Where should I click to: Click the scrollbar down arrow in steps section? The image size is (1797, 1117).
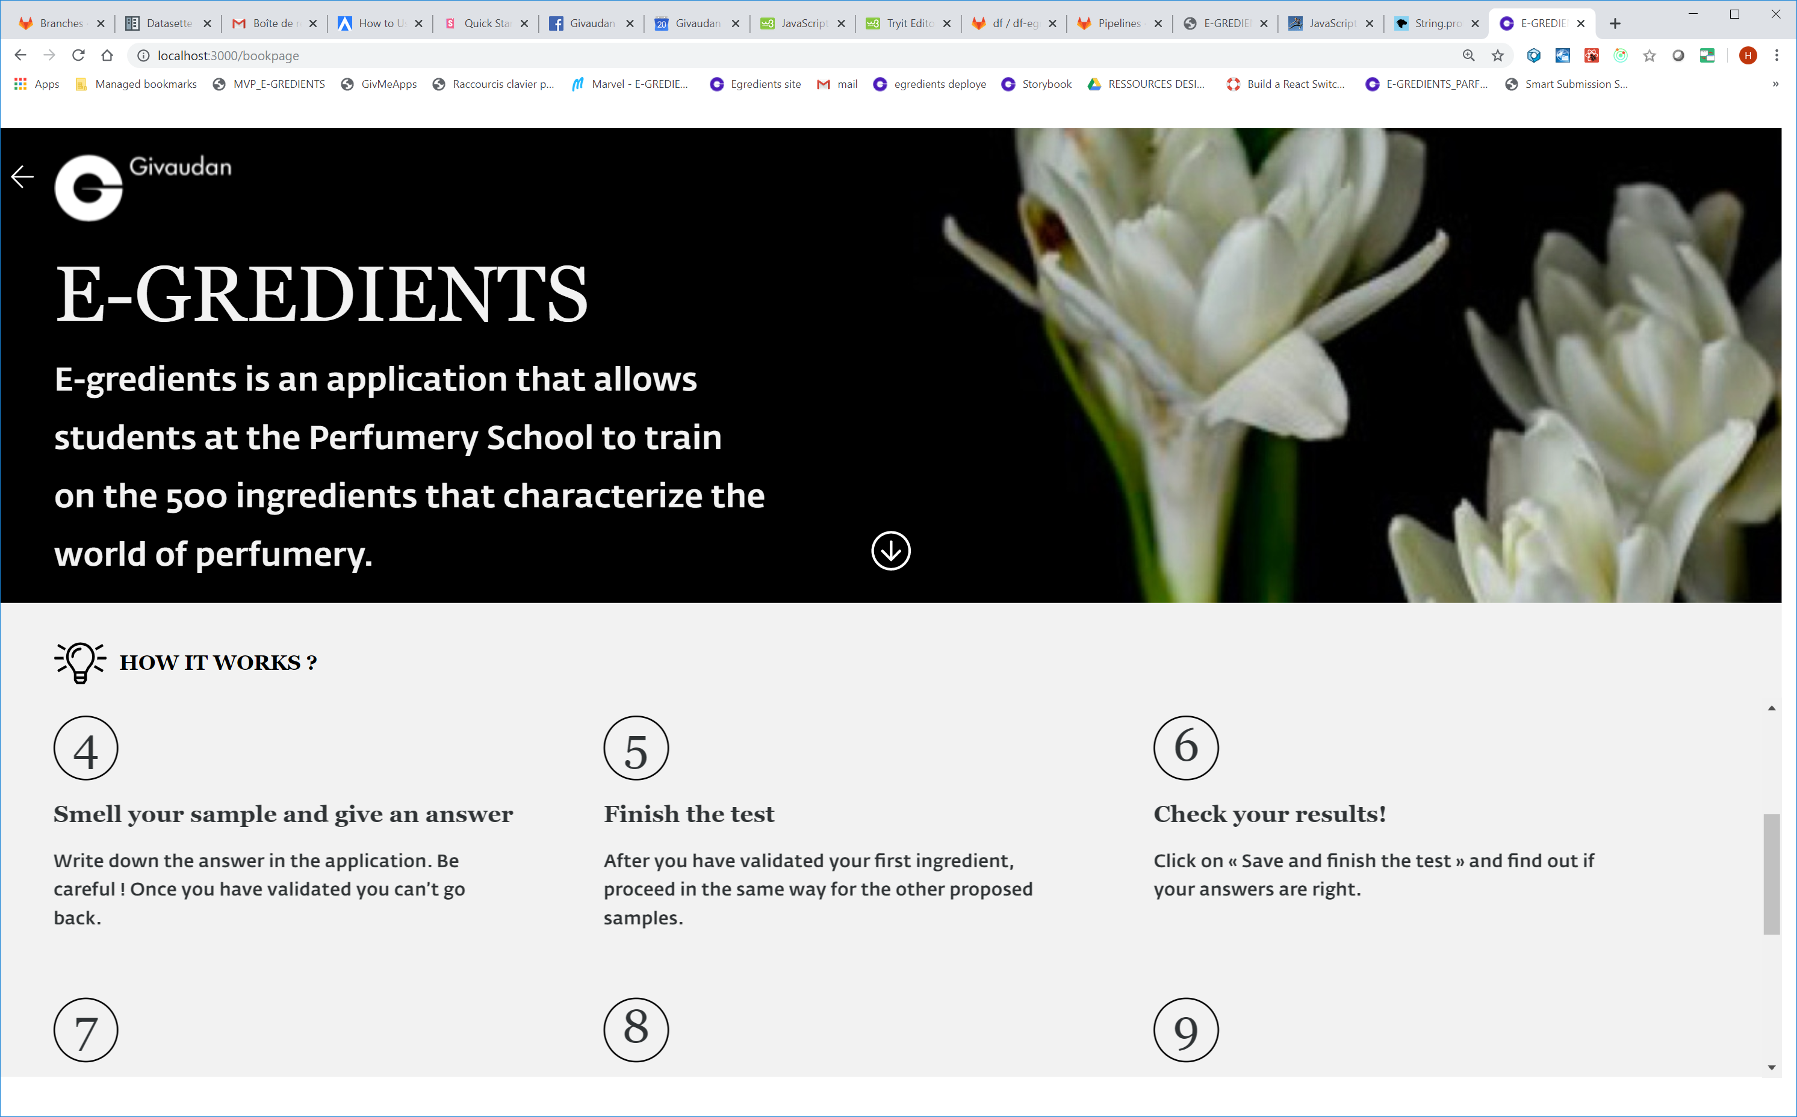click(x=1772, y=1067)
